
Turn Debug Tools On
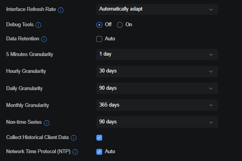tap(120, 25)
